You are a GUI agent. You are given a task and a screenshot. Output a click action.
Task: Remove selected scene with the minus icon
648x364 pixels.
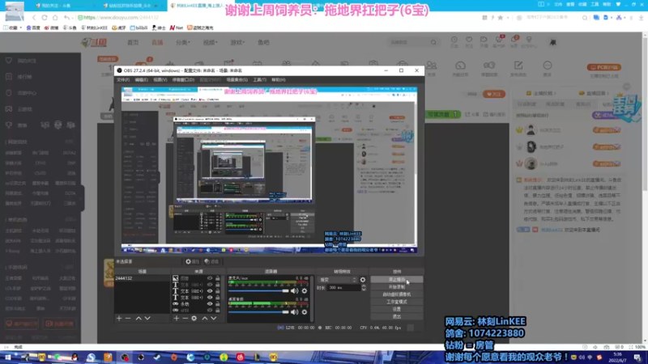coord(128,318)
